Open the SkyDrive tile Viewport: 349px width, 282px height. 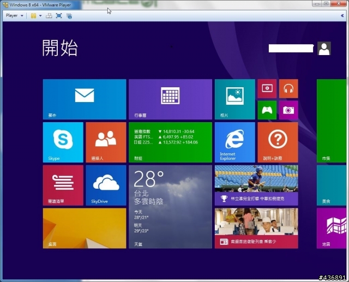coord(106,185)
